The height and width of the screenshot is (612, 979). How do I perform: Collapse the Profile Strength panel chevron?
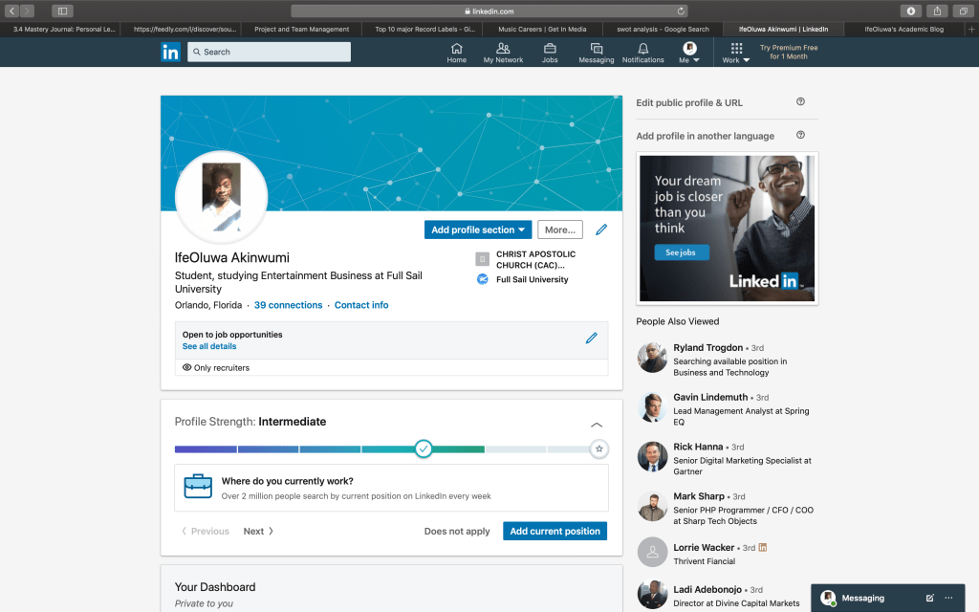click(597, 425)
